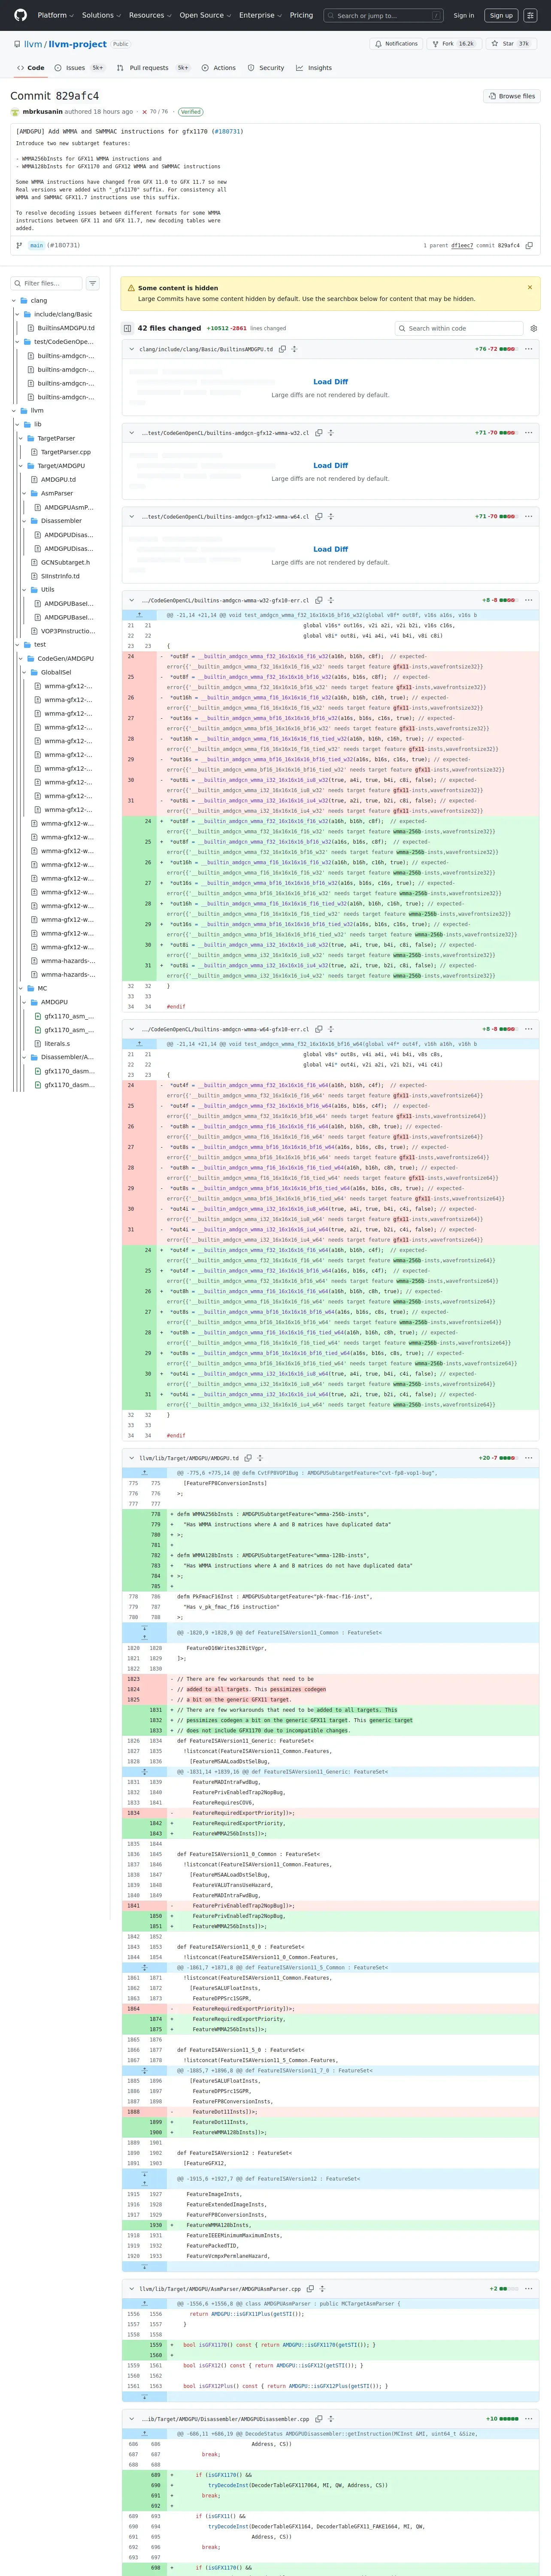Switch to the Pull requests tab
This screenshot has height=2576, width=551.
pos(153,68)
